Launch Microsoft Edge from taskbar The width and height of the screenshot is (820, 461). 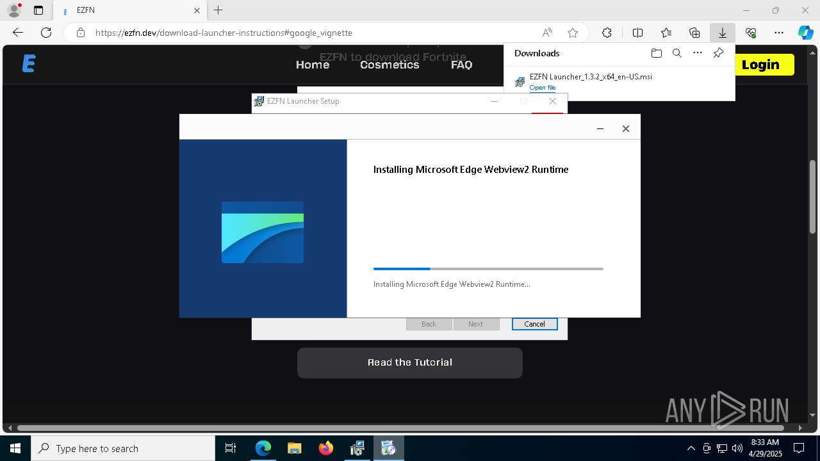(x=263, y=448)
